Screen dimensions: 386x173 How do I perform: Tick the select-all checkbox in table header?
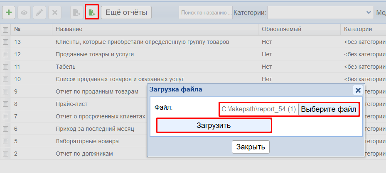(5, 30)
